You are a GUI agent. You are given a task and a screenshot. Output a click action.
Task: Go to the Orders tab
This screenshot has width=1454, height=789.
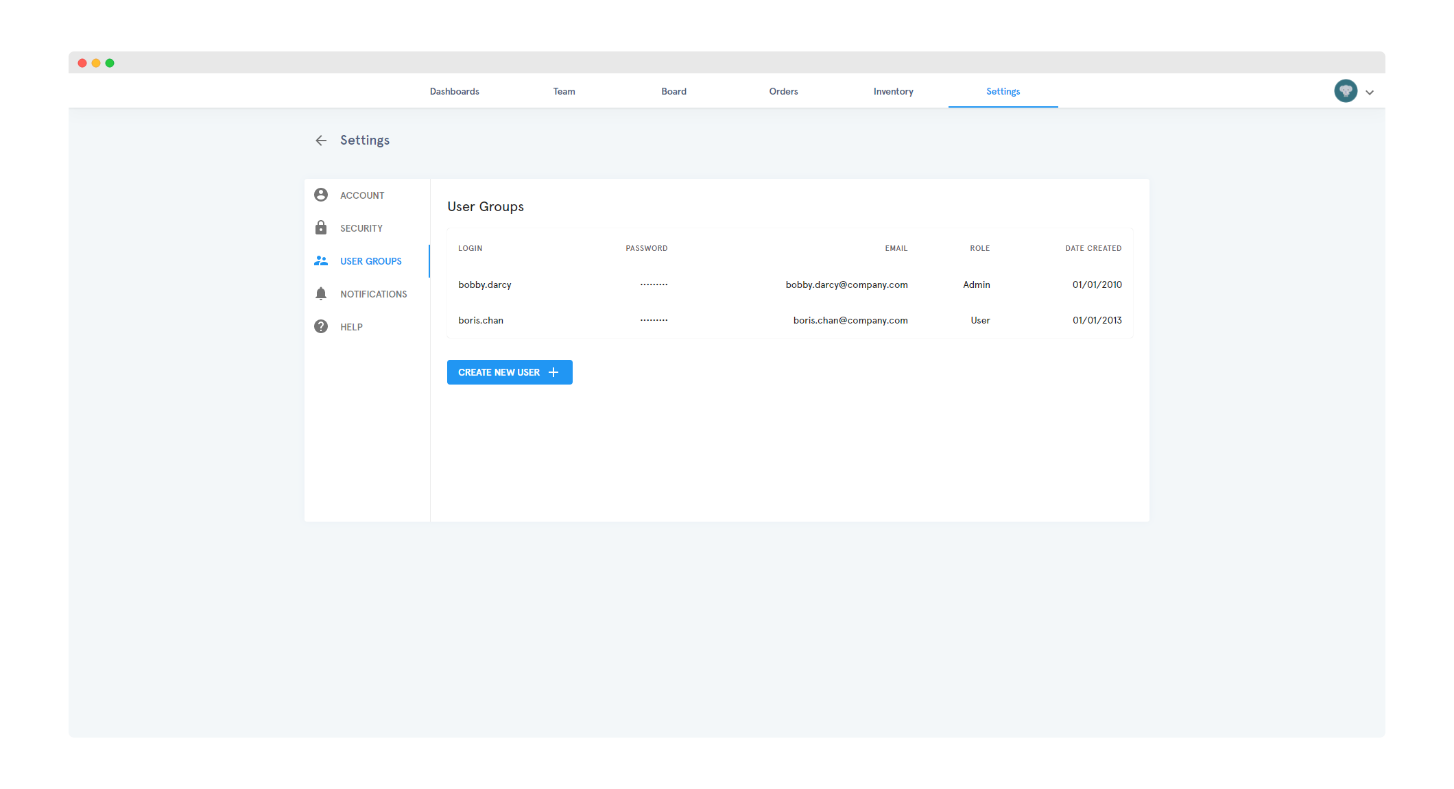point(783,91)
